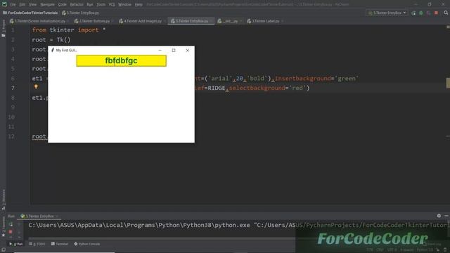Open Run window settings gear
The image size is (450, 253).
(439, 216)
